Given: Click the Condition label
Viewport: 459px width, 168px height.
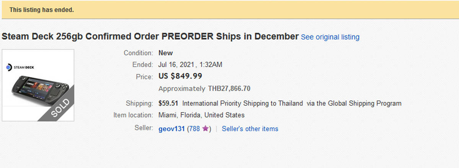Looking at the screenshot, I should [138, 53].
